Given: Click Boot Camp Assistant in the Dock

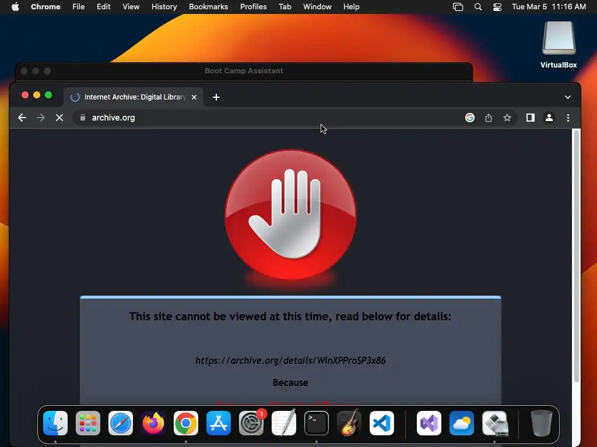Looking at the screenshot, I should coord(494,423).
